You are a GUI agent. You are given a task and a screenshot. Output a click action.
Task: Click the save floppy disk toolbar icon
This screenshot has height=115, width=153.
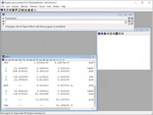point(13,10)
